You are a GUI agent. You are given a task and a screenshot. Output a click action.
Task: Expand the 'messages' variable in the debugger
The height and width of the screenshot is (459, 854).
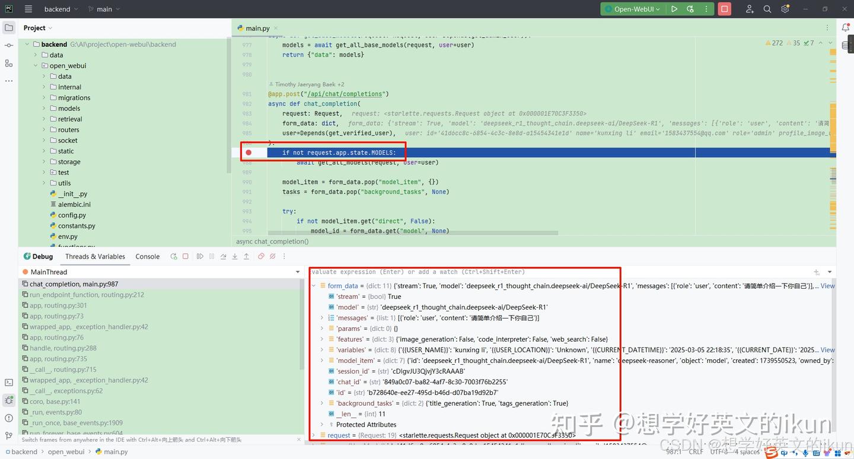pos(321,317)
